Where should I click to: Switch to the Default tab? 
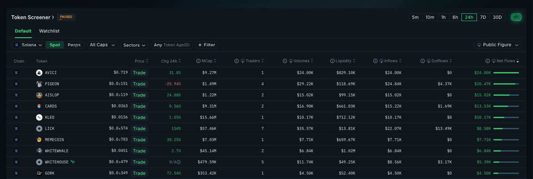click(23, 31)
